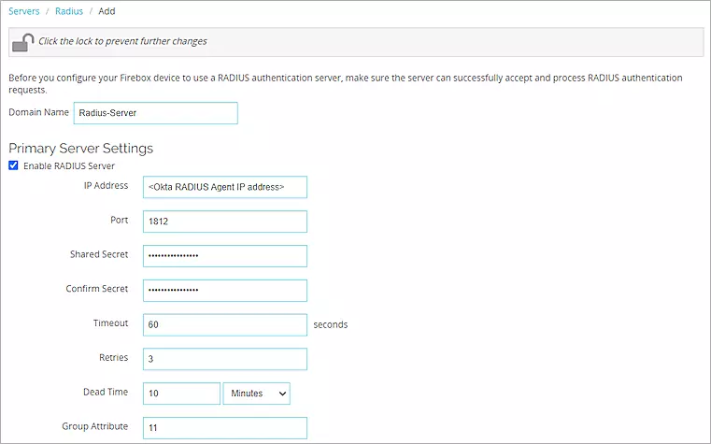Open the Servers breadcrumb link

24,11
